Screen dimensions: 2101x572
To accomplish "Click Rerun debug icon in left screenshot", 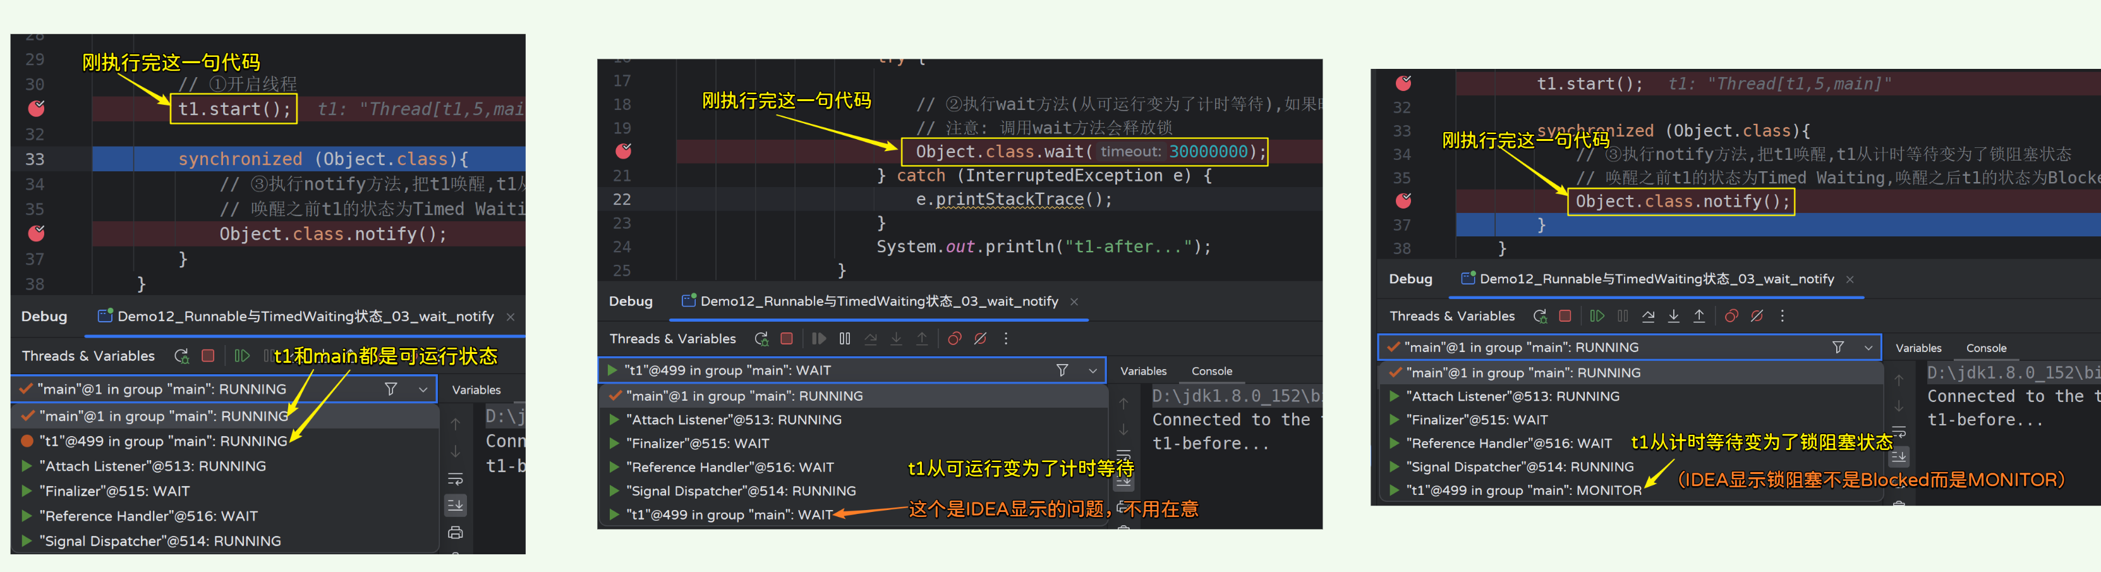I will (182, 356).
